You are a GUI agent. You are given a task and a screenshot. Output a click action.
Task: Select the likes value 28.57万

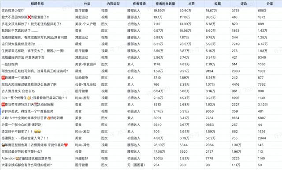pos(186,44)
